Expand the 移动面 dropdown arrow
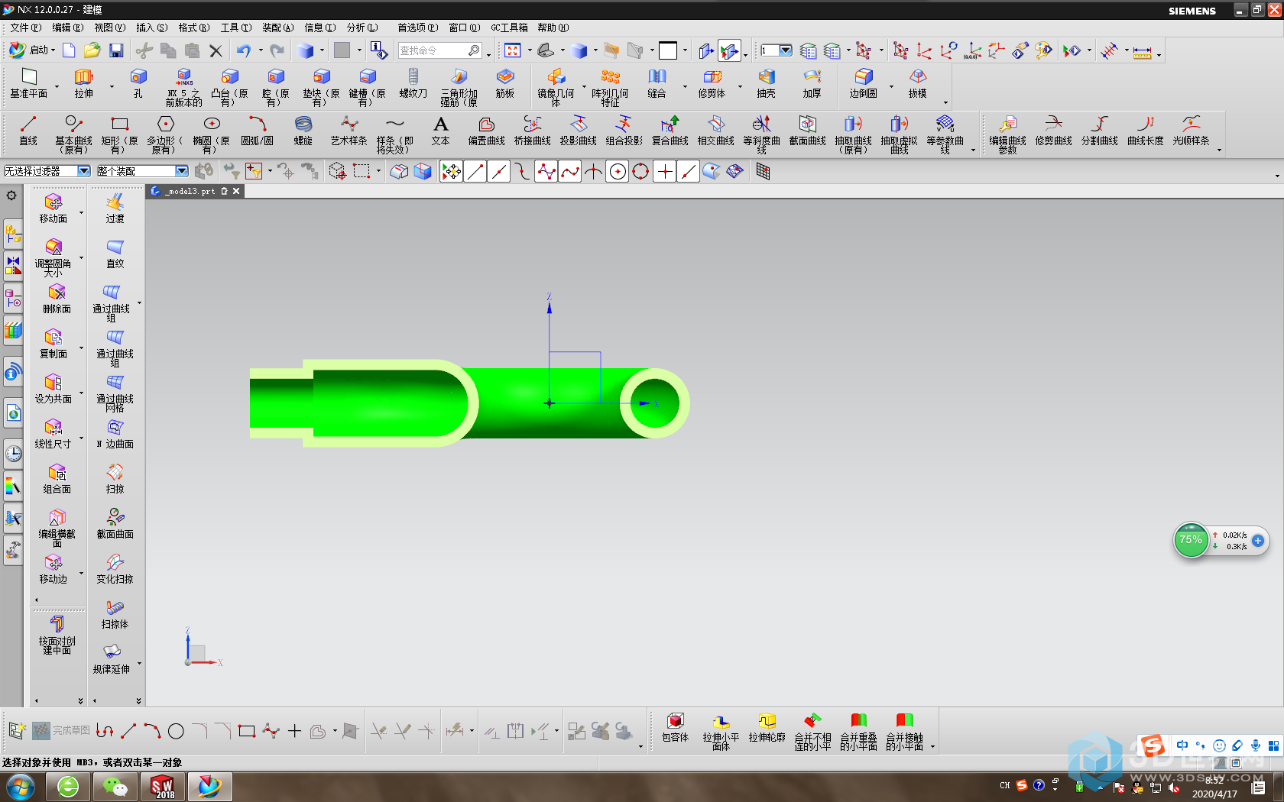Image resolution: width=1284 pixels, height=802 pixels. point(81,213)
